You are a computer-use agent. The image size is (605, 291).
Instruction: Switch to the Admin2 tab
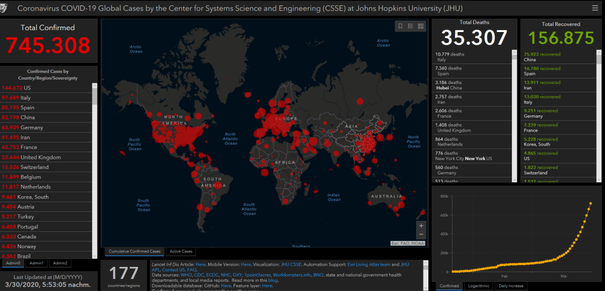coord(60,263)
